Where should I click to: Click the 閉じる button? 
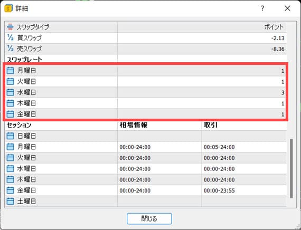149,218
